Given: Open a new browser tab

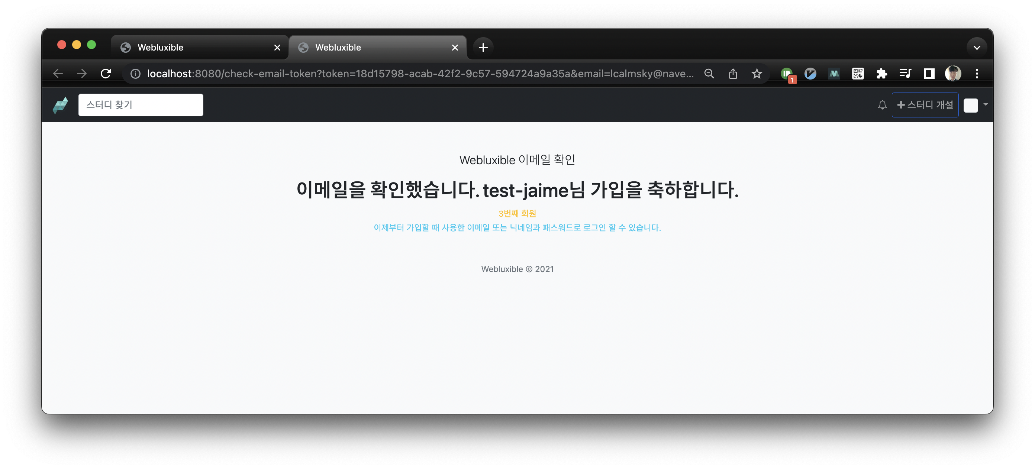Looking at the screenshot, I should coord(483,47).
